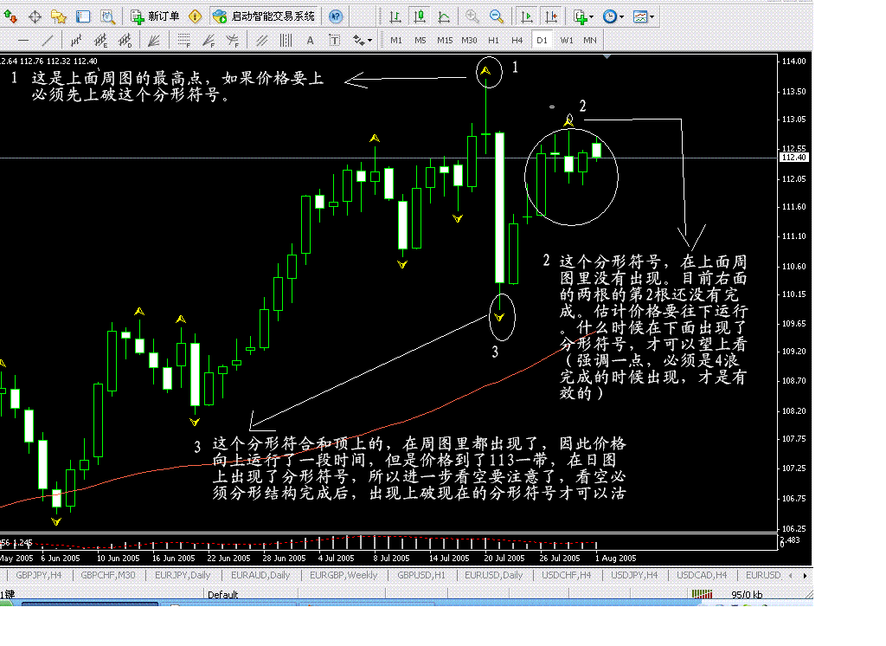Switch to MN monthly timeframe
Viewport: 886px width, 646px height.
590,40
